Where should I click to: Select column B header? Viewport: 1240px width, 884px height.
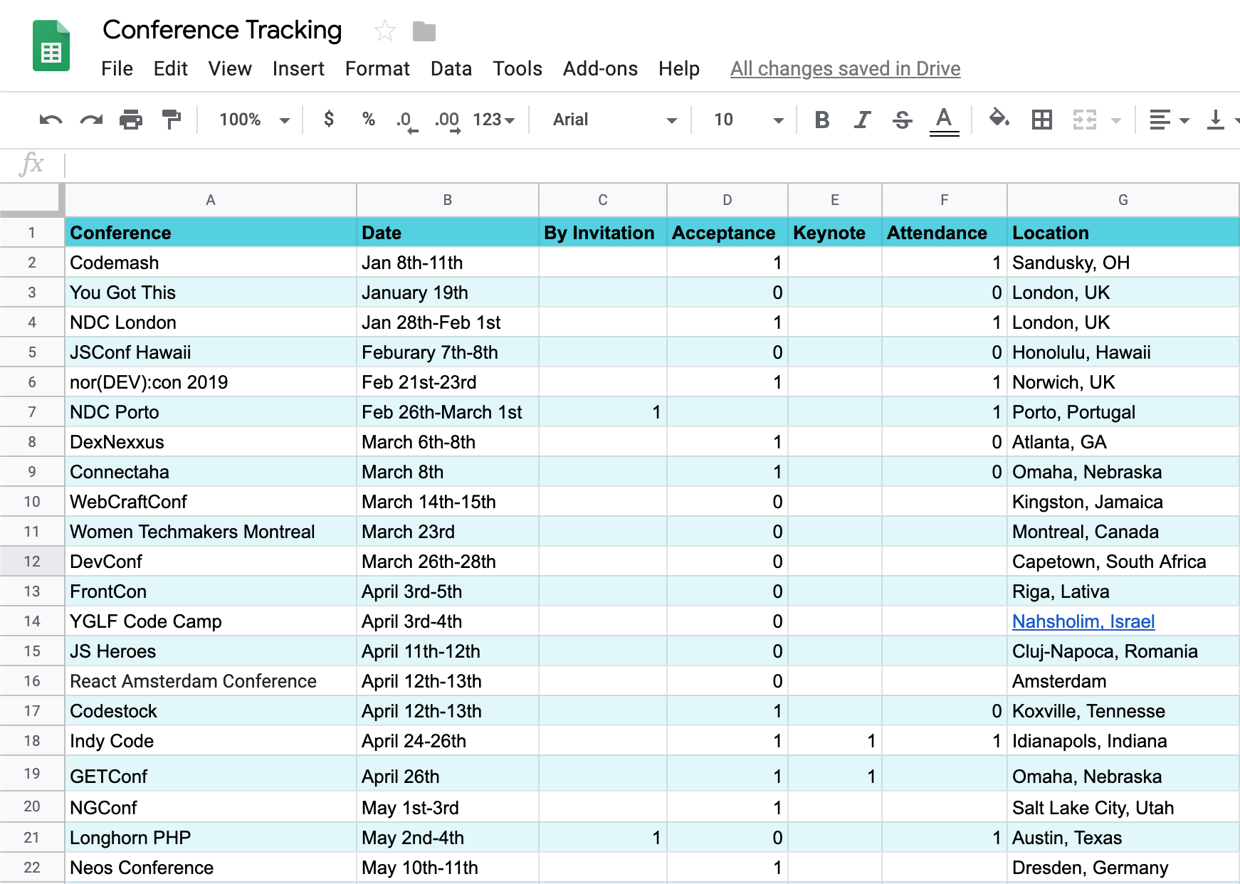448,200
